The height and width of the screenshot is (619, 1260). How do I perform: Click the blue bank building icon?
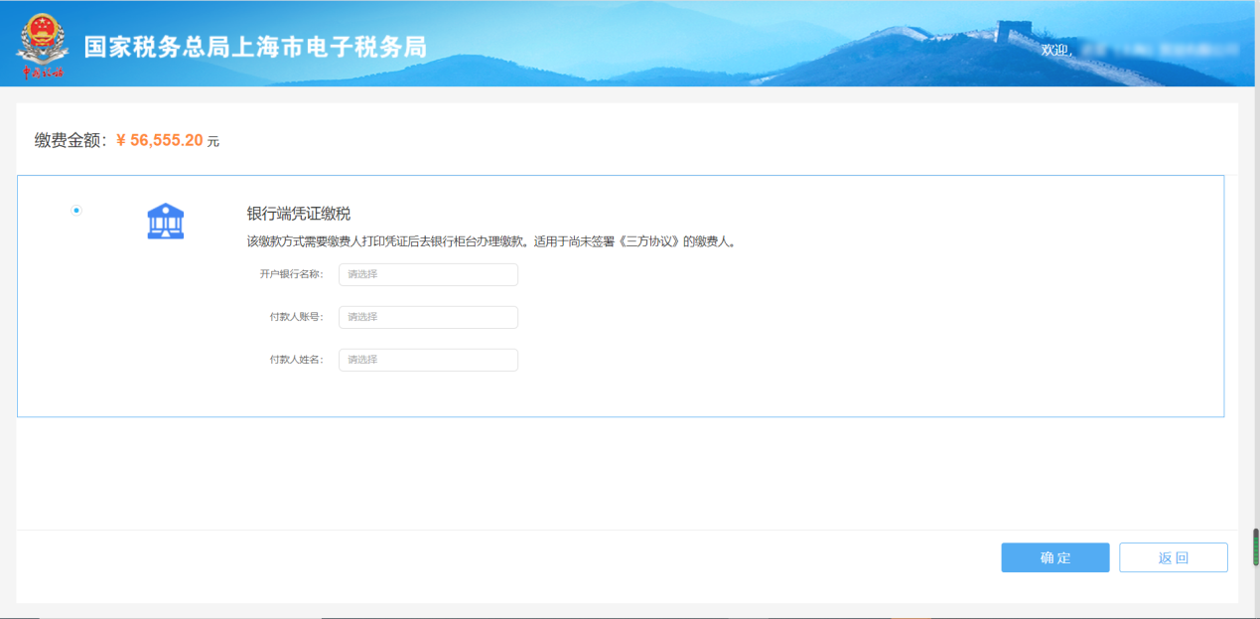point(166,221)
